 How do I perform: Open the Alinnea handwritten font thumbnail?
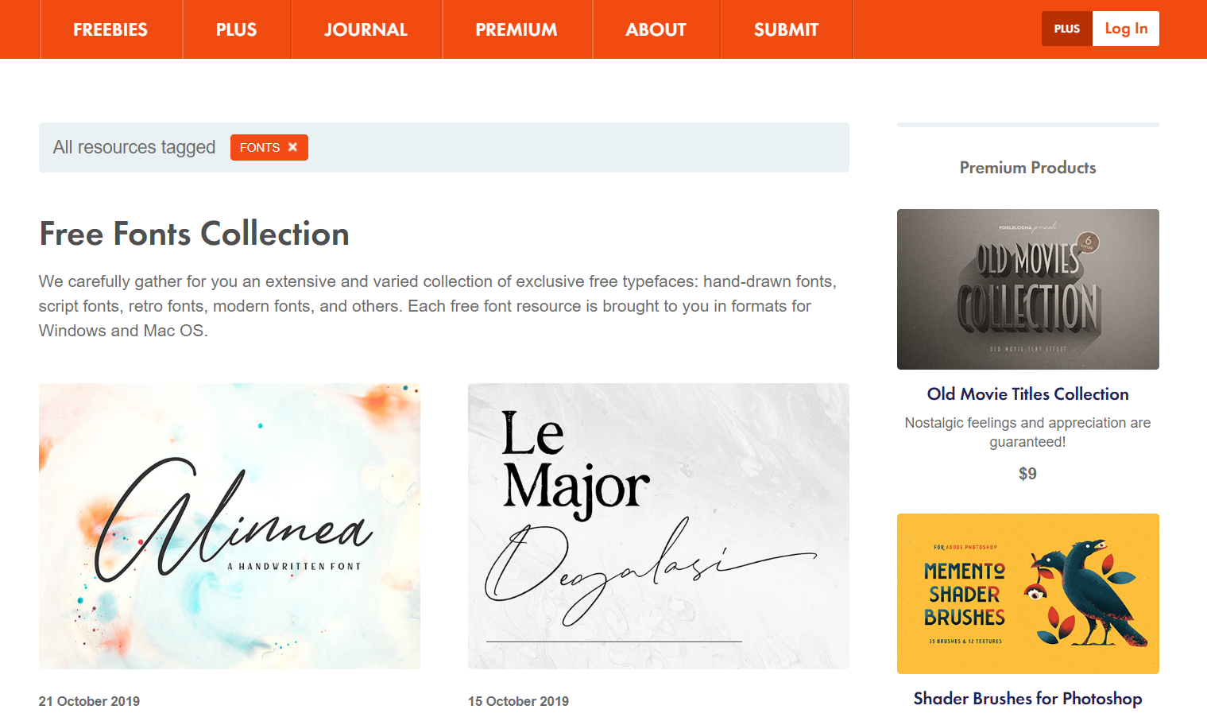click(x=230, y=526)
